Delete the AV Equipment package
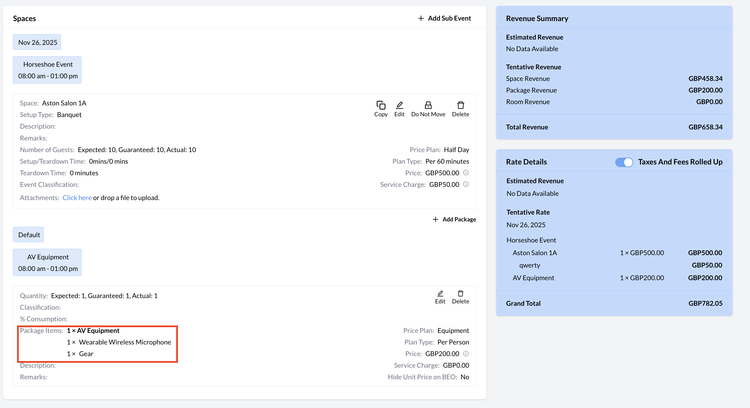 [x=460, y=294]
